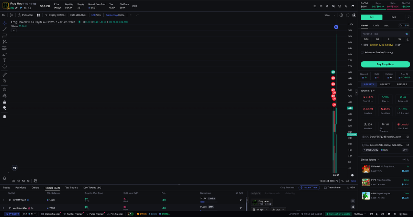
Task: Toggle the percent scale option
Action: pos(342,181)
